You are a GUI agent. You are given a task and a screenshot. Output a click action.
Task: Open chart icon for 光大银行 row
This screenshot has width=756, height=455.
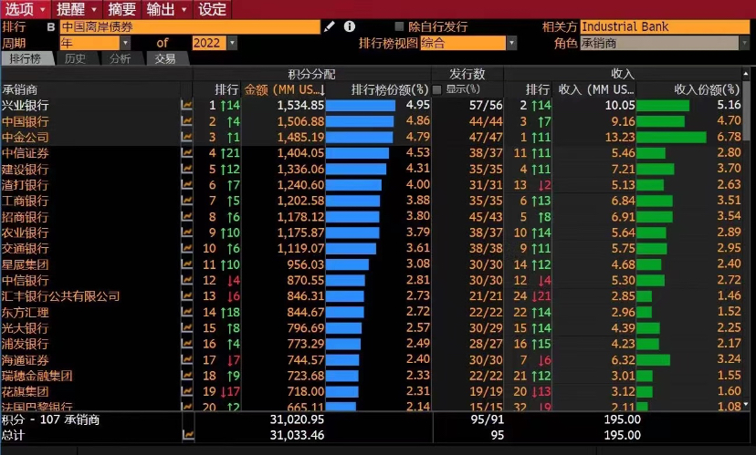(186, 328)
